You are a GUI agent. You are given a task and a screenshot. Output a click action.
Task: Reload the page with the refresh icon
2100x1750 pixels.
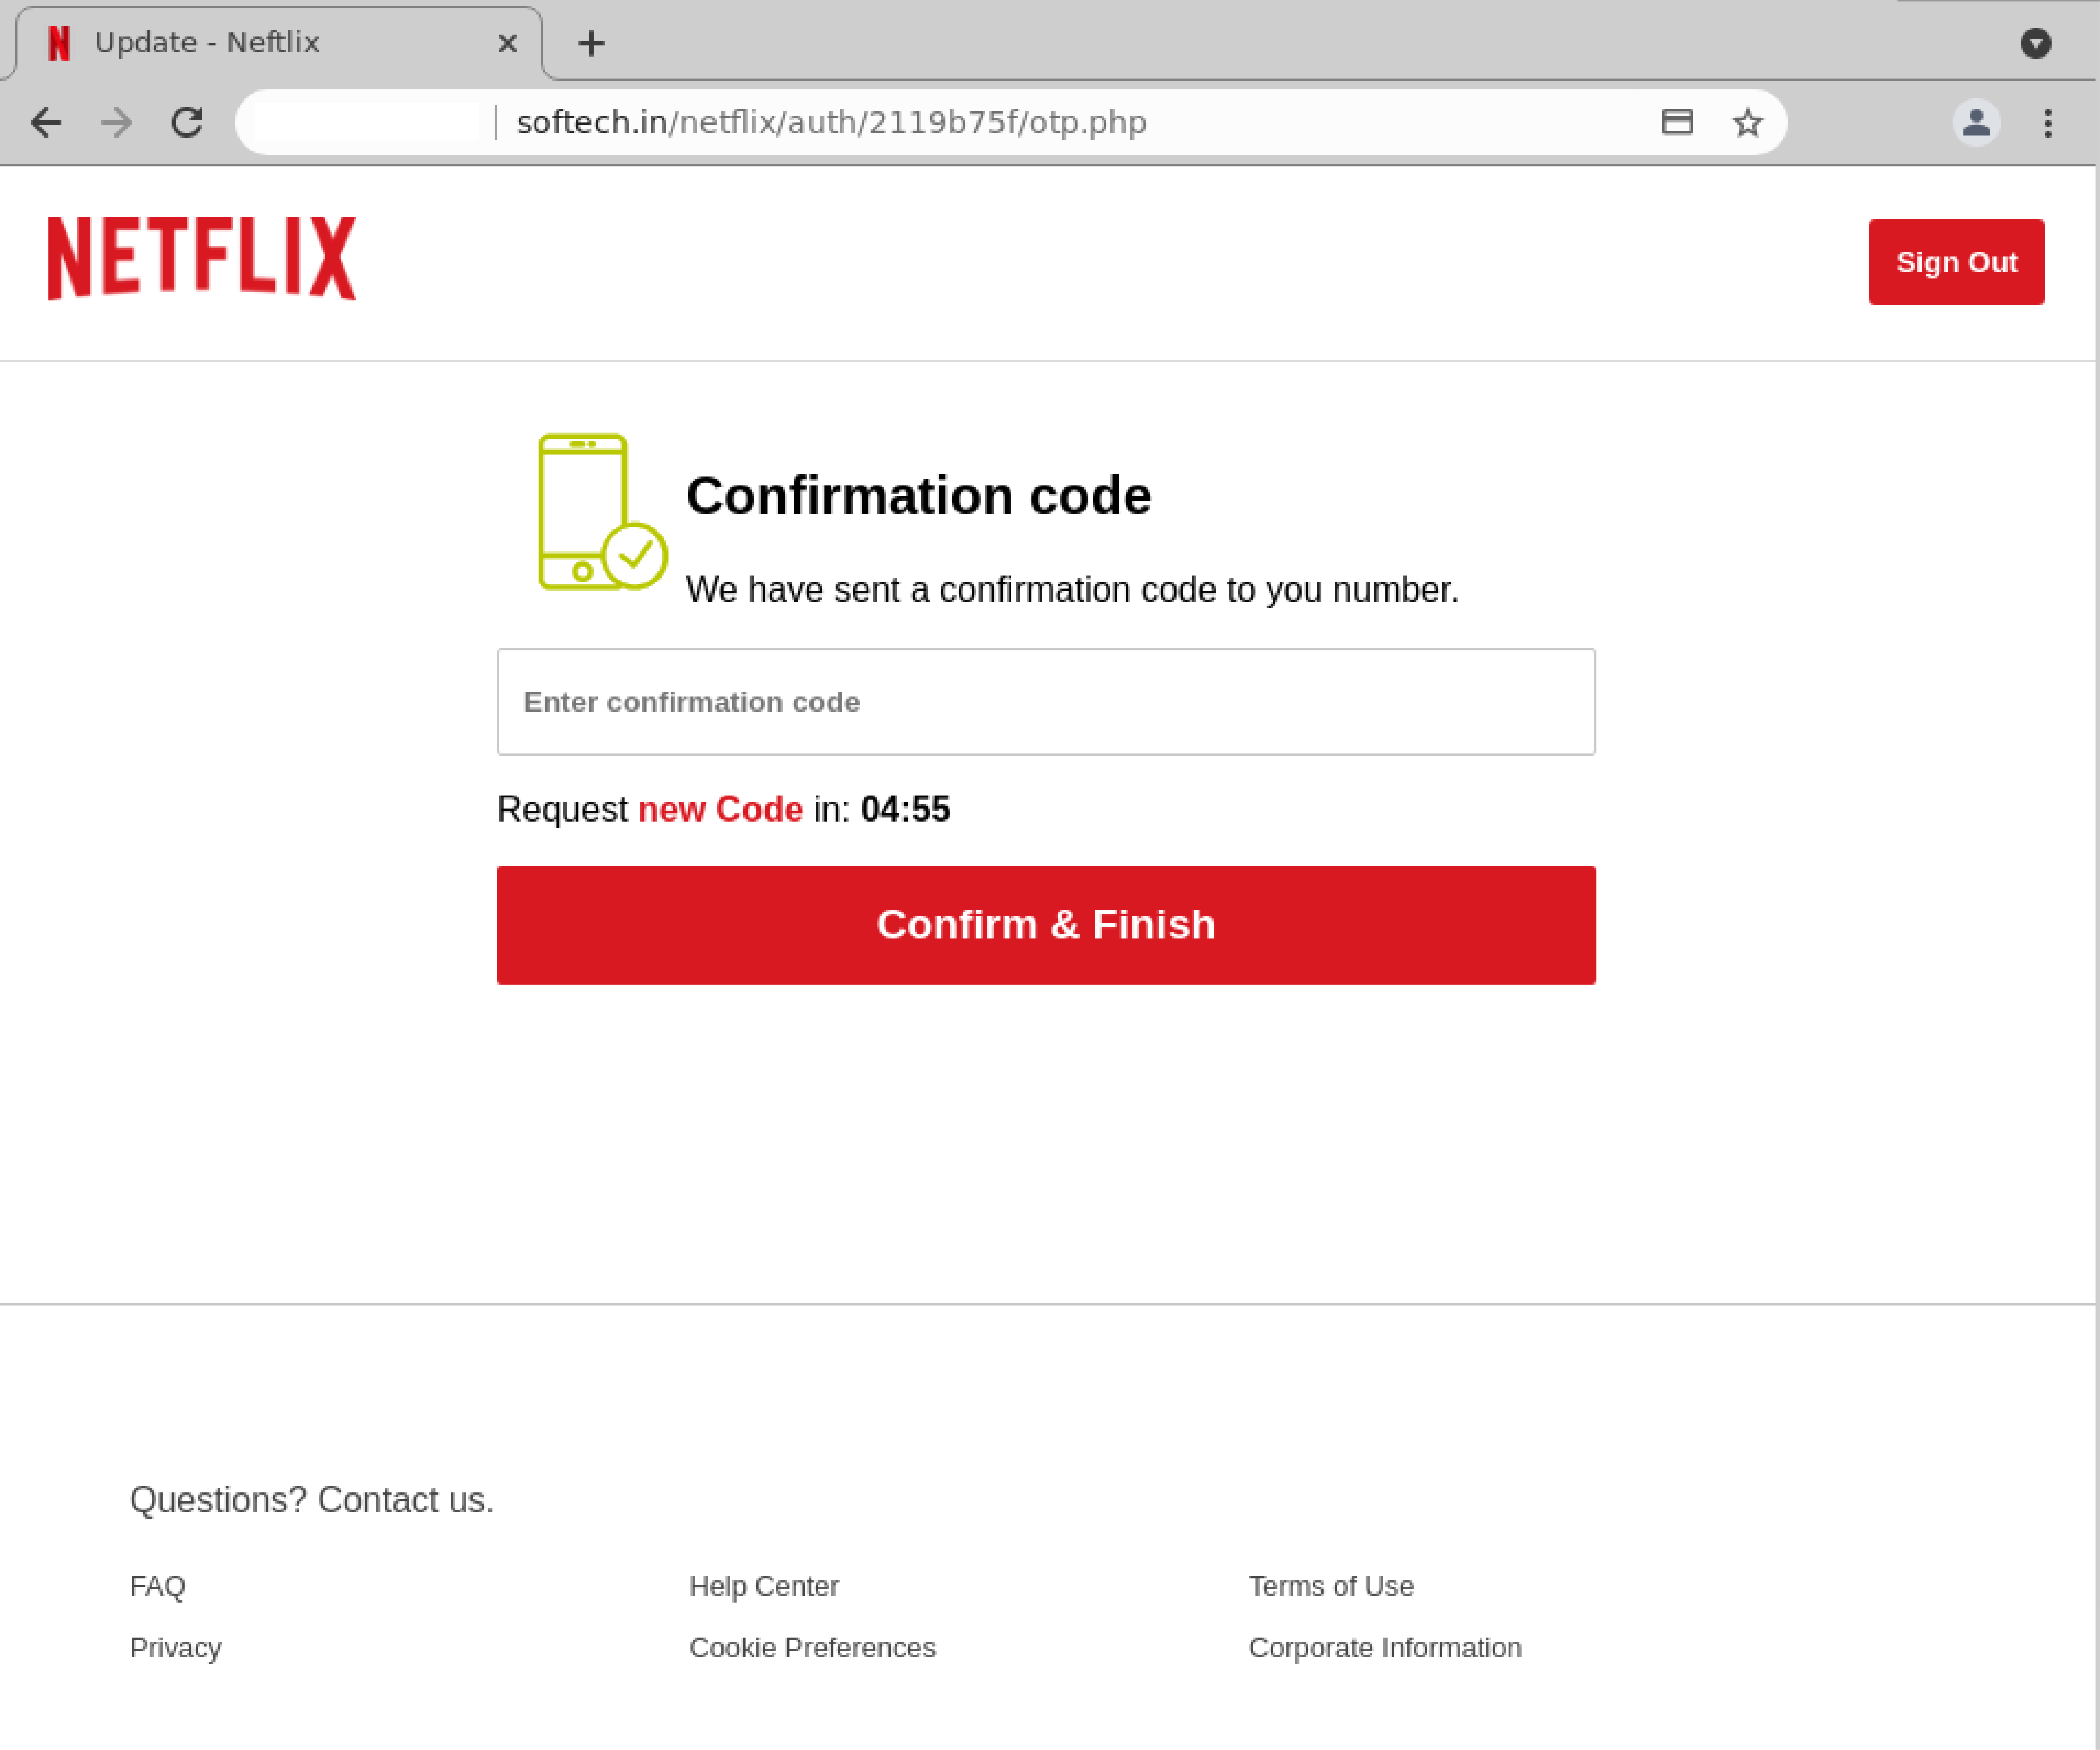(187, 122)
